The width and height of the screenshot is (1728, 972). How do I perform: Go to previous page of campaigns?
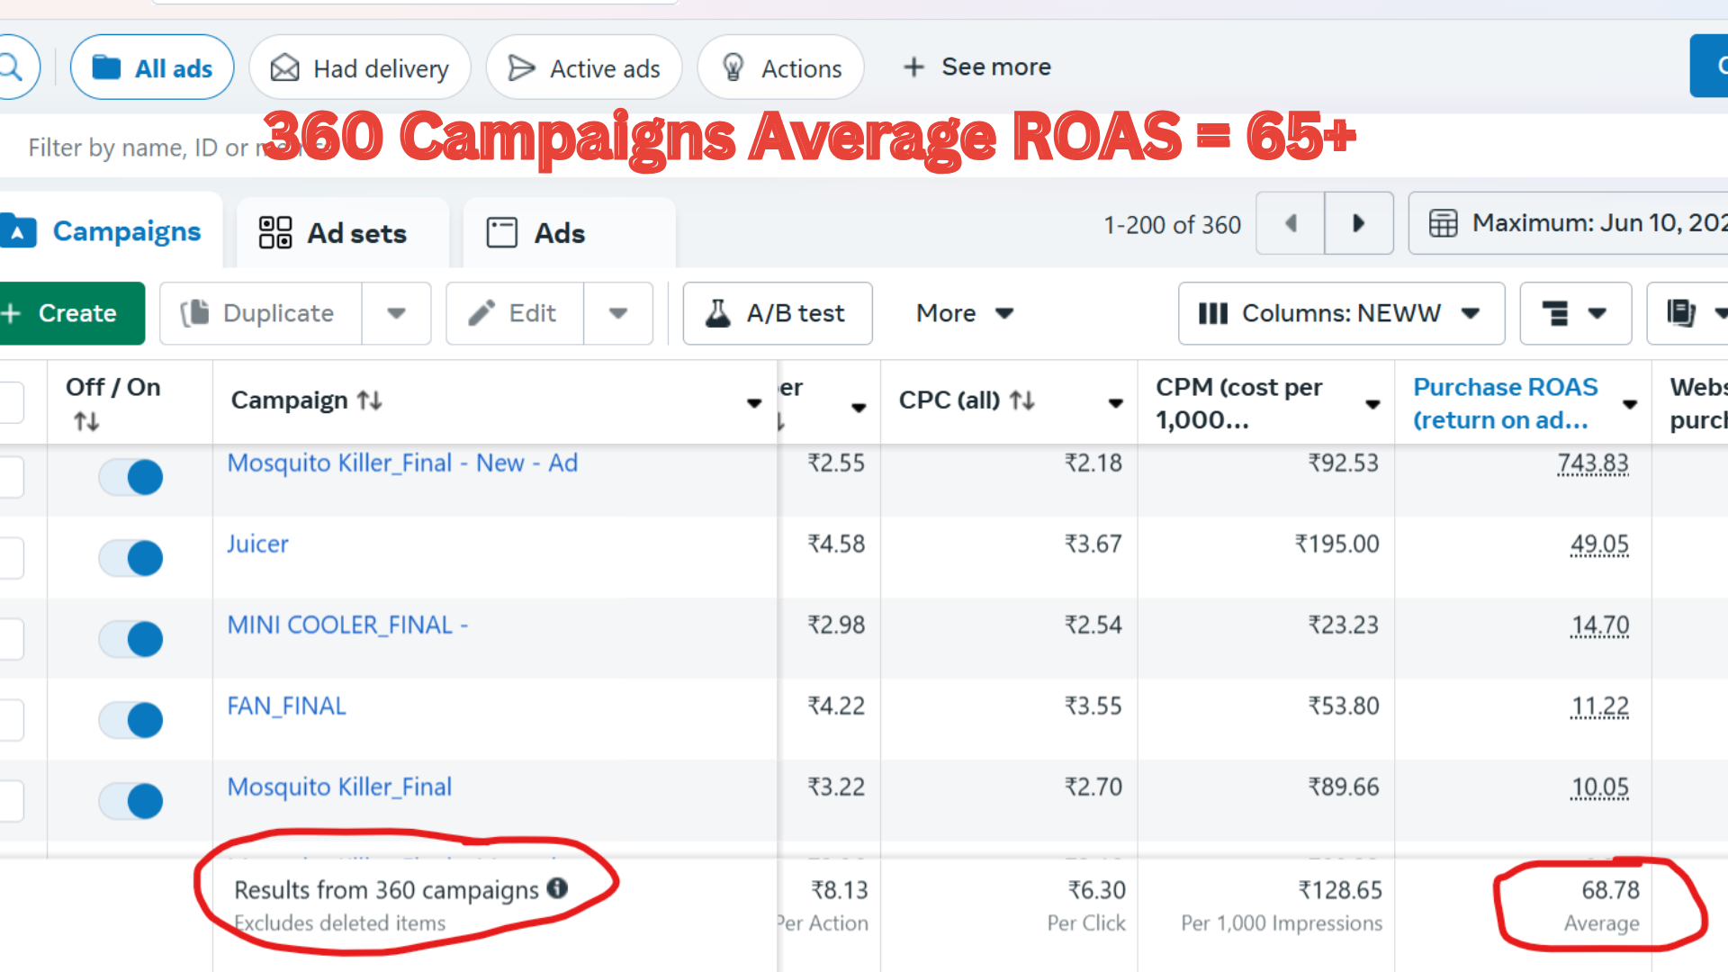coord(1291,223)
